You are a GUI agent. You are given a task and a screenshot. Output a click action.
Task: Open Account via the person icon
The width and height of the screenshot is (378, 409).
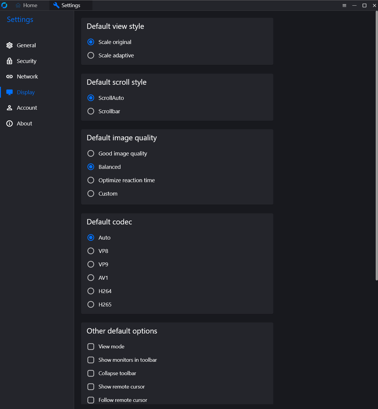[10, 108]
